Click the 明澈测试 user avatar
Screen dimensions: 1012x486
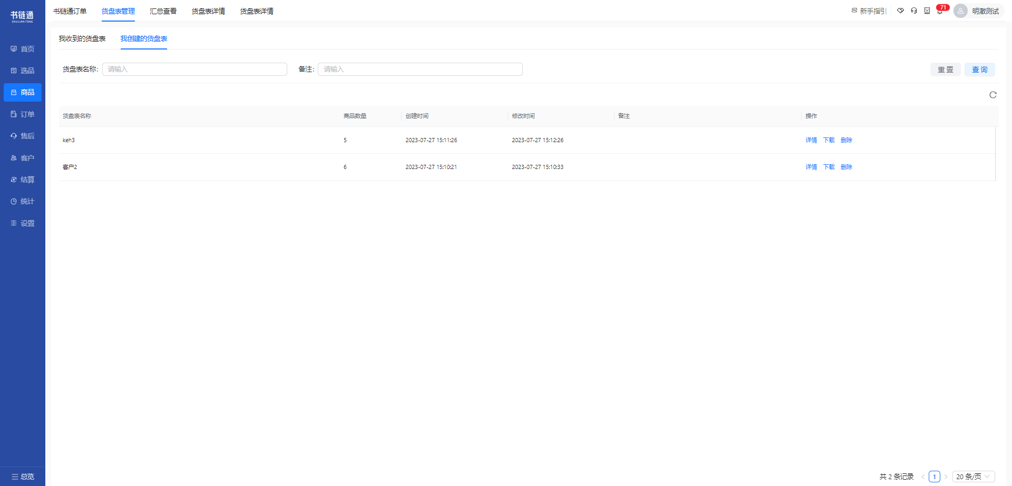tap(961, 11)
